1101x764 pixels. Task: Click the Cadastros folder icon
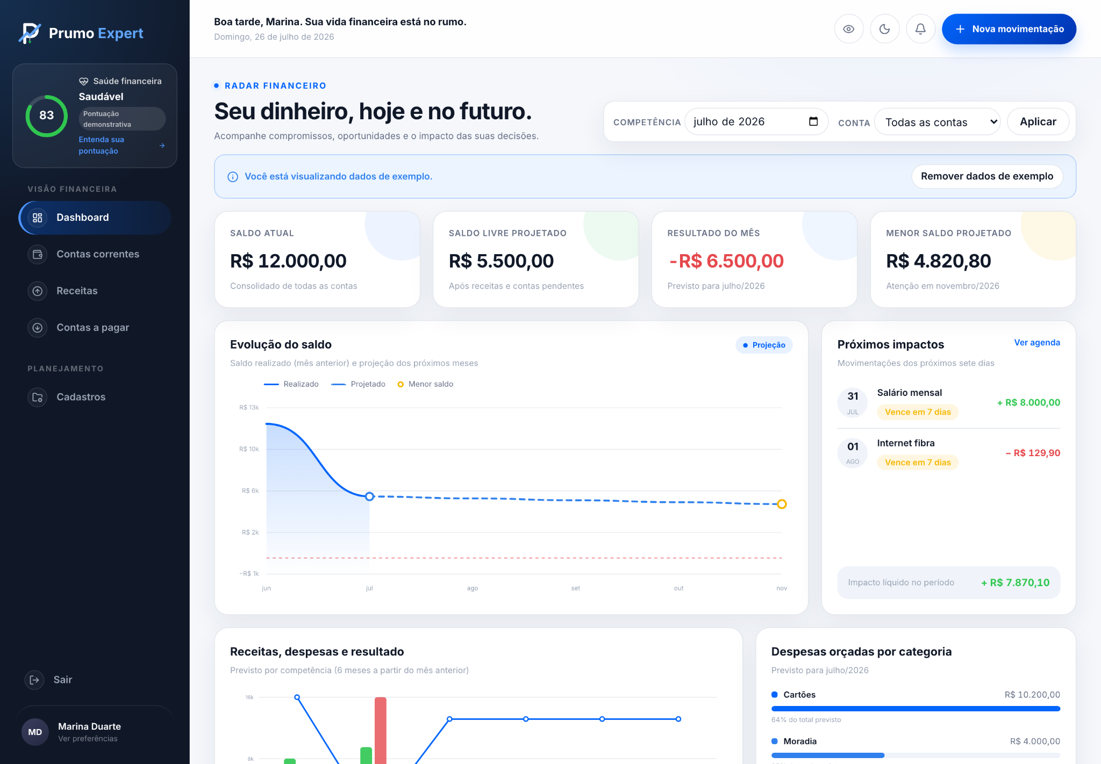pyautogui.click(x=38, y=397)
